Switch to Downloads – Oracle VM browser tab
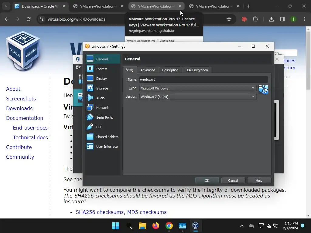 (40, 6)
